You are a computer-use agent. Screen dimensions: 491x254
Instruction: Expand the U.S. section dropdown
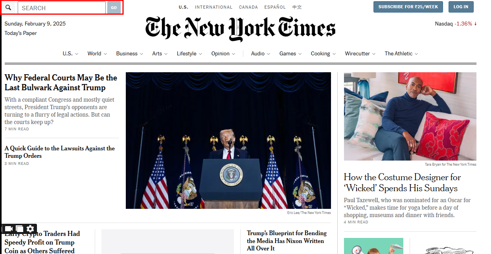(x=77, y=54)
